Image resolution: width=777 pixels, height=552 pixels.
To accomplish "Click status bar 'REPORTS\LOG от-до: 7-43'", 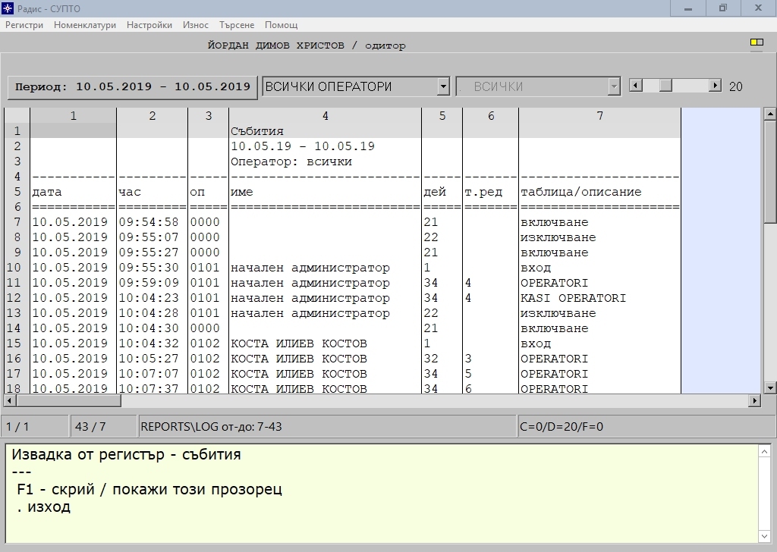I will 328,426.
